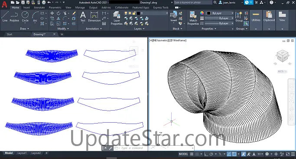Activate the Rotate tool
The height and width of the screenshot is (159, 296).
click(59, 13)
